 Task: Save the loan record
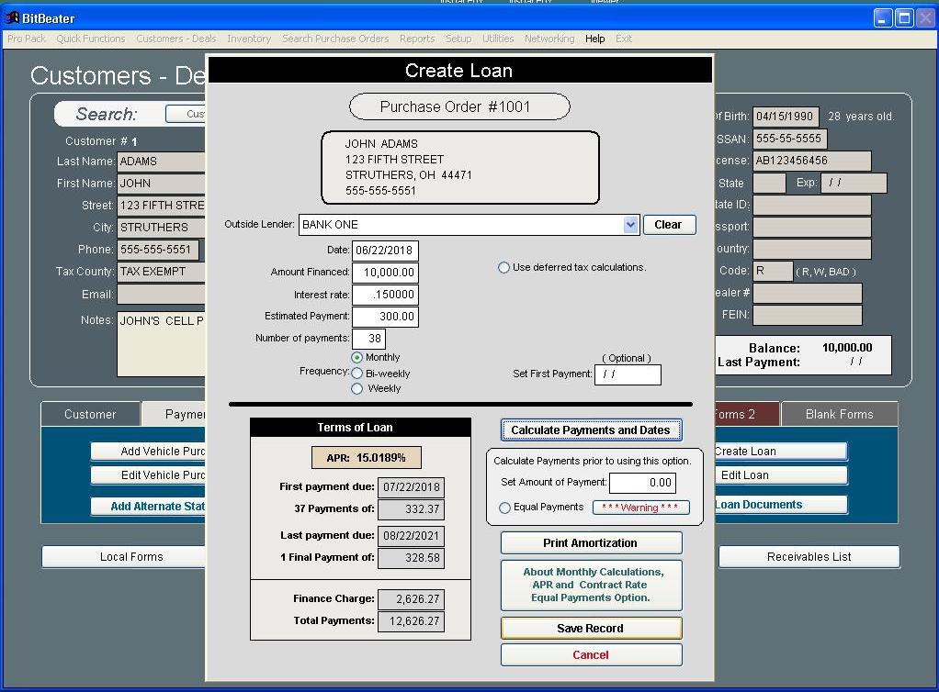(591, 628)
